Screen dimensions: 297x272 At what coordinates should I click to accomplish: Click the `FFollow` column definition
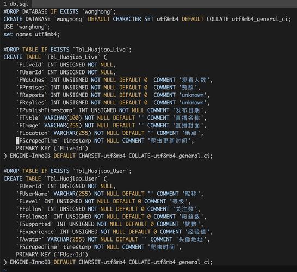pos(108,209)
